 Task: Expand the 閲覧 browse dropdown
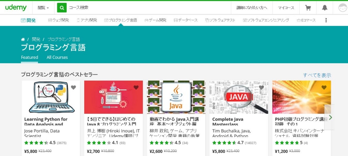[43, 8]
